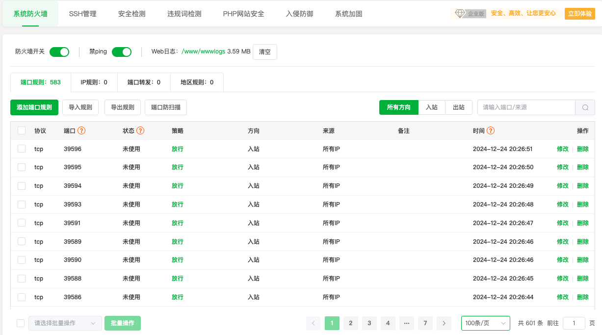The height and width of the screenshot is (335, 602).
Task: Jump to last page 7
Action: 425,323
